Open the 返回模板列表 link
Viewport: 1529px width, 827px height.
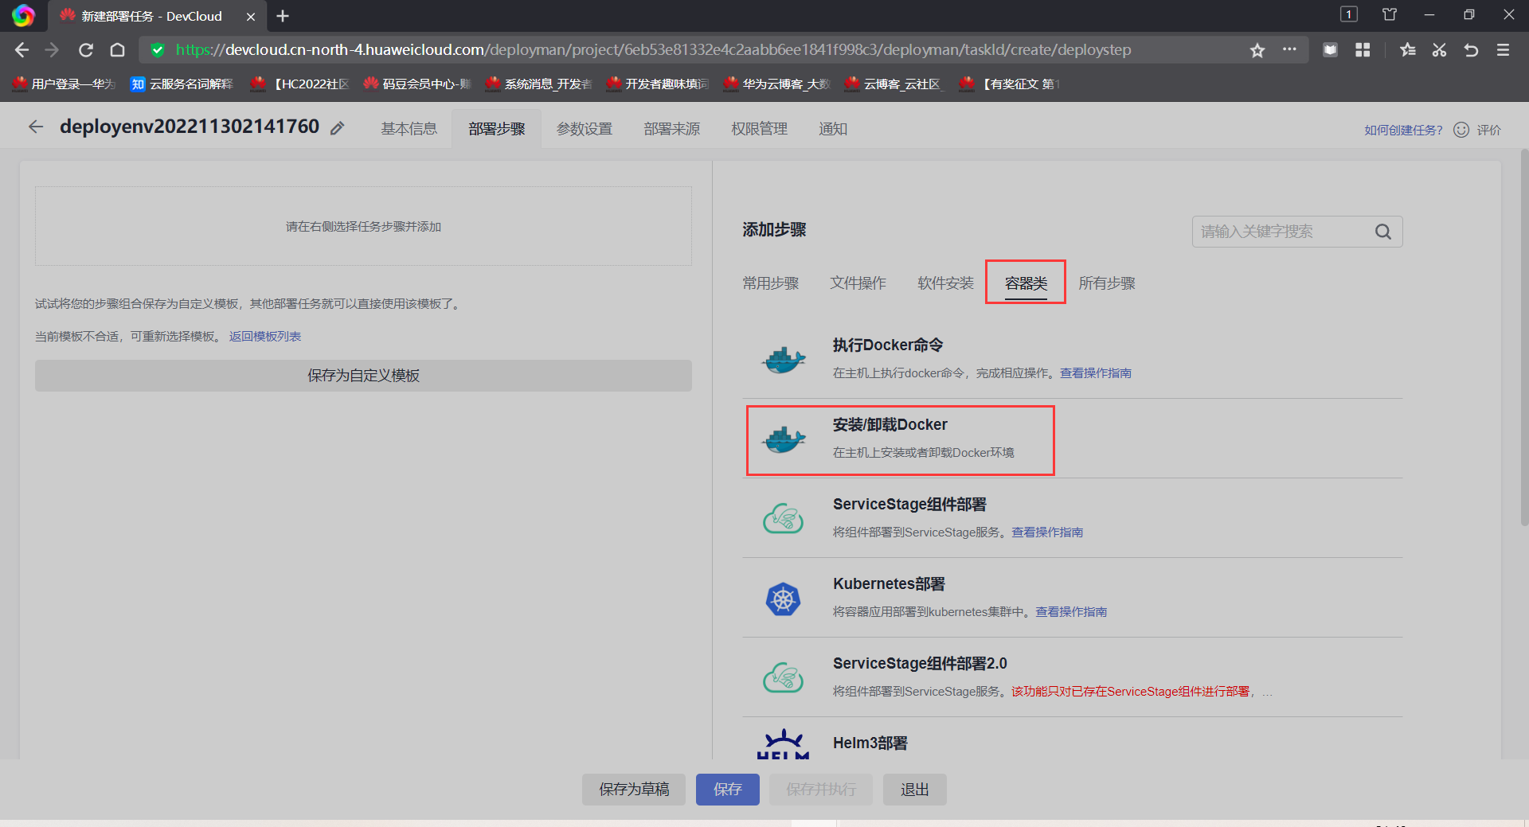click(265, 337)
